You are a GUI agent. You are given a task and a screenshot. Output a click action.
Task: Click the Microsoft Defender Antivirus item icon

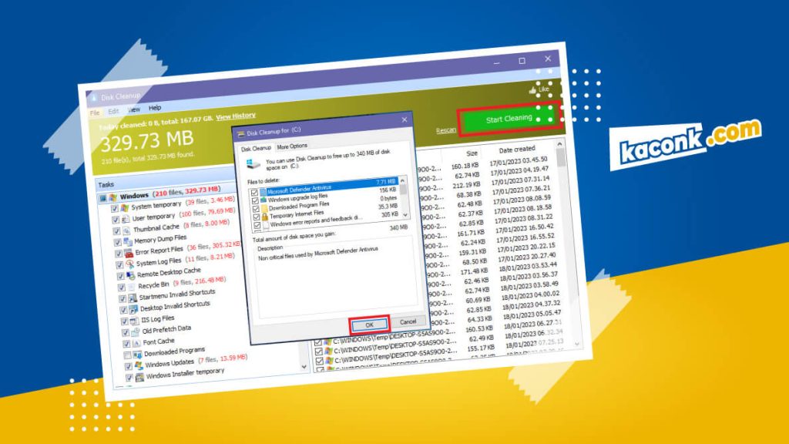pyautogui.click(x=263, y=192)
